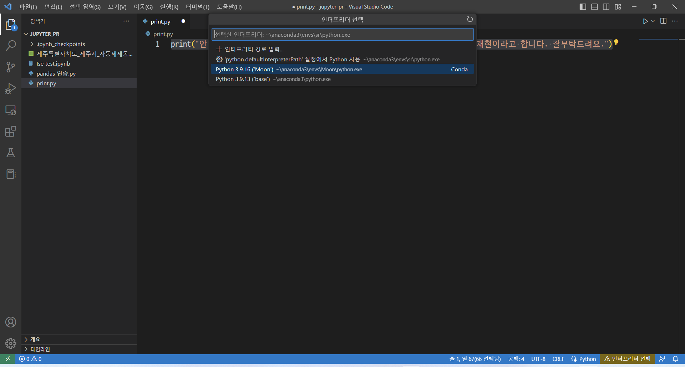This screenshot has width=685, height=367.
Task: Open the Testing flask view
Action: pyautogui.click(x=11, y=153)
